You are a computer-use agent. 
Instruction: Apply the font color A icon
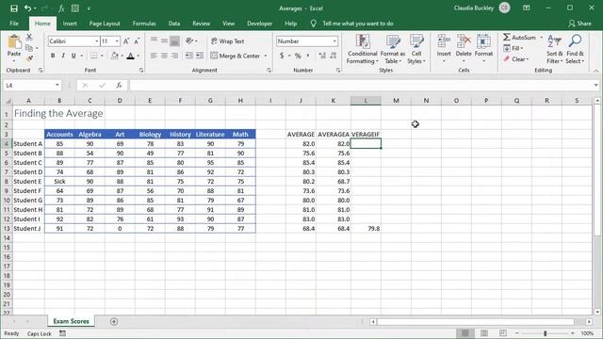coord(131,56)
